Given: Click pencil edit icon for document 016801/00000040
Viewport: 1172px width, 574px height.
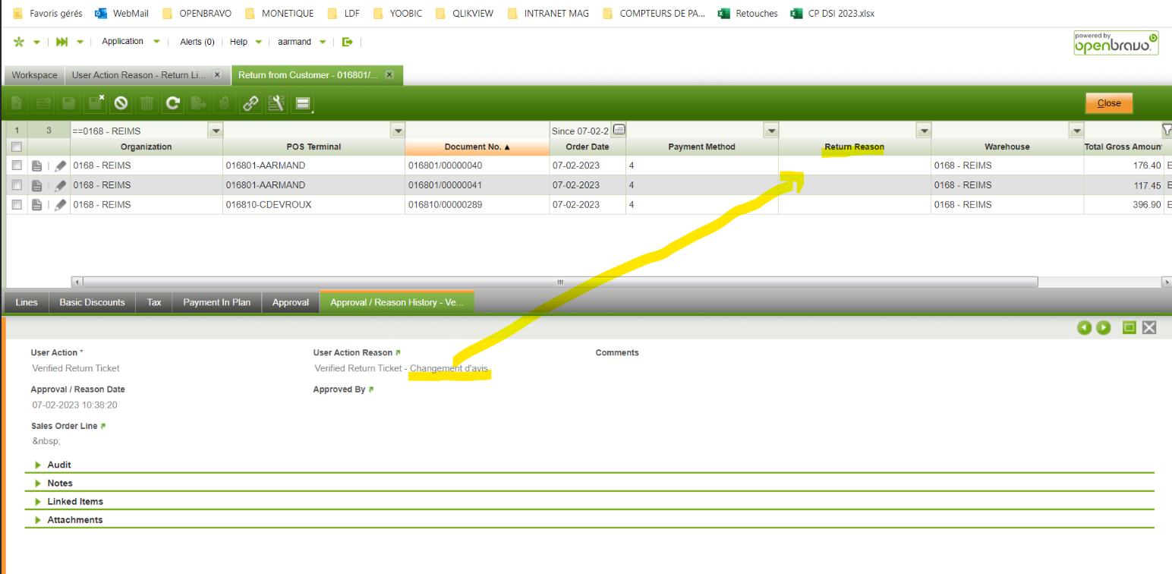Looking at the screenshot, I should [x=61, y=166].
